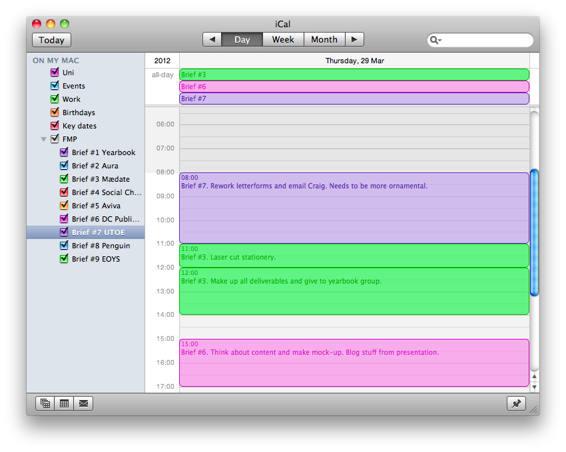Toggle Brief #3 Mædate checkbox
566x452 pixels.
(x=64, y=178)
